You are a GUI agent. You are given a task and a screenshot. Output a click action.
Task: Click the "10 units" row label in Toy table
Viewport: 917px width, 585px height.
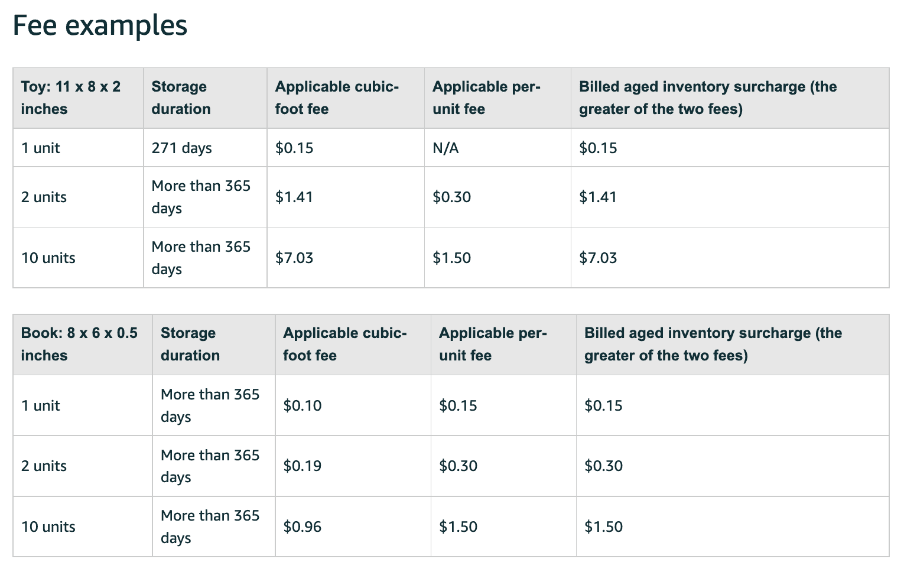[48, 258]
